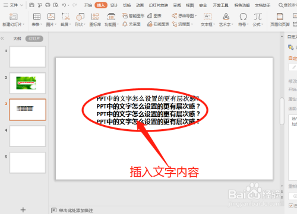Click the 公式 pi formula icon
The width and height of the screenshot is (297, 214).
pos(258,17)
